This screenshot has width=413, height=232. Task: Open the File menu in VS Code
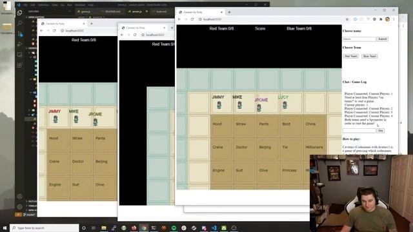coord(25,5)
